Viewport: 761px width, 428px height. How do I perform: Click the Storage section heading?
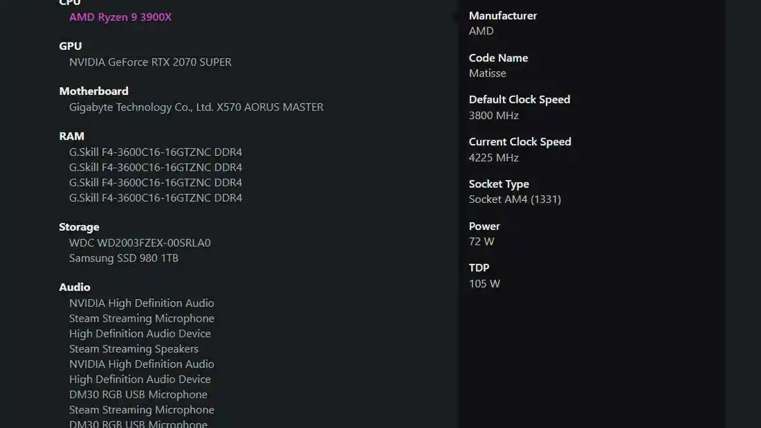pos(79,227)
